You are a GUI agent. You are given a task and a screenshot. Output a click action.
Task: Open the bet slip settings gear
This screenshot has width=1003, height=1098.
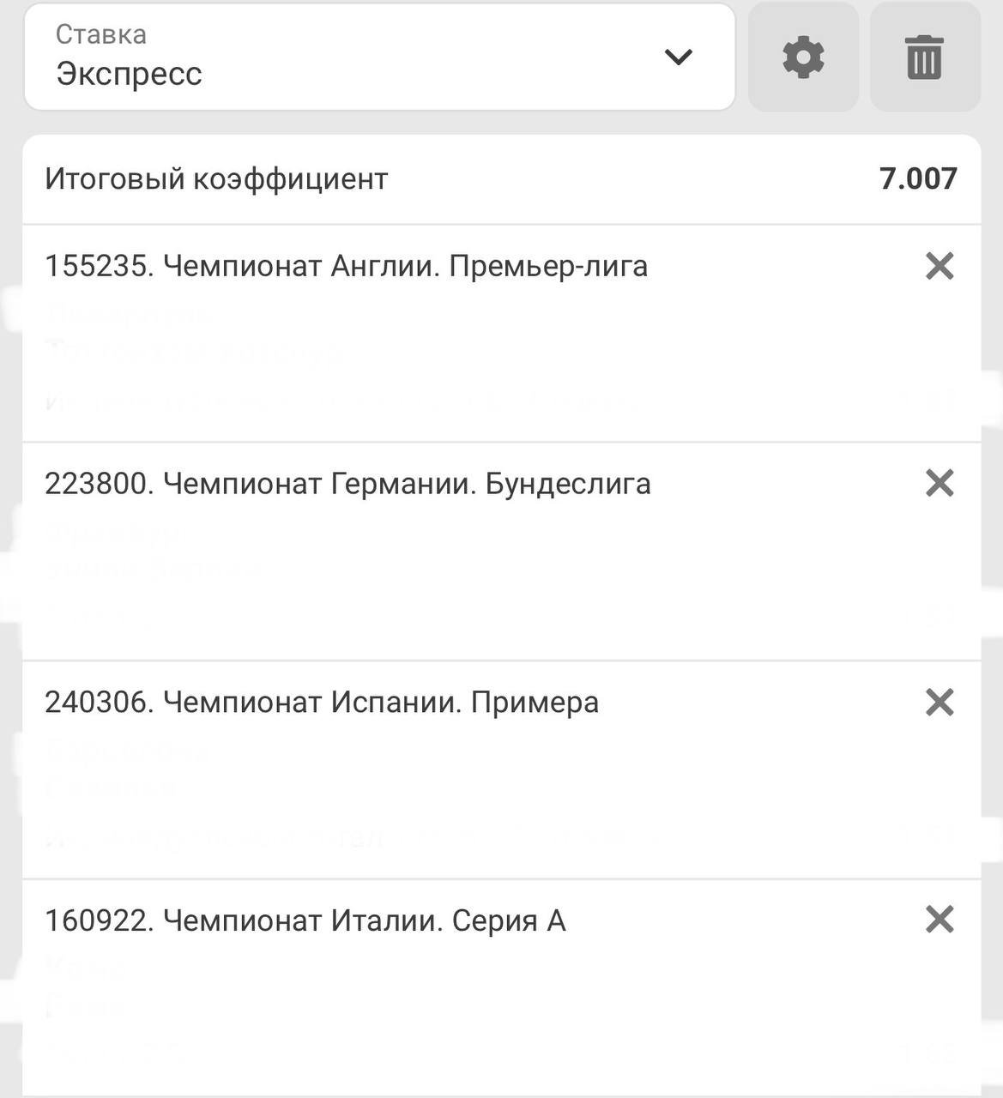point(803,57)
